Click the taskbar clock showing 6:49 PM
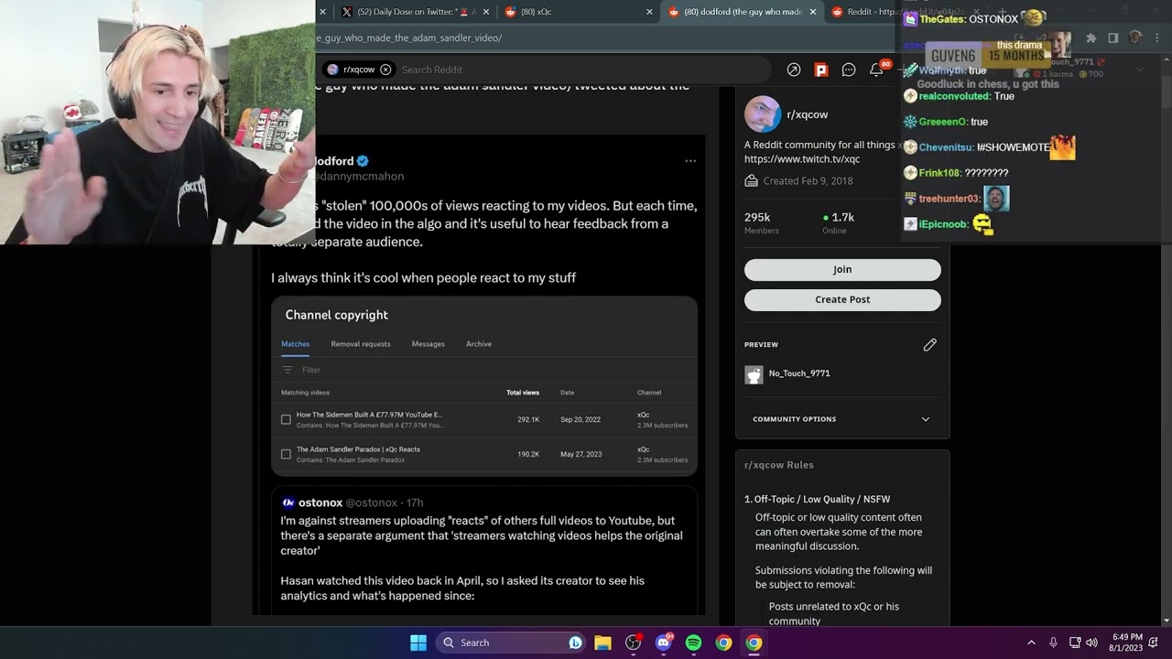The height and width of the screenshot is (659, 1172). tap(1127, 643)
